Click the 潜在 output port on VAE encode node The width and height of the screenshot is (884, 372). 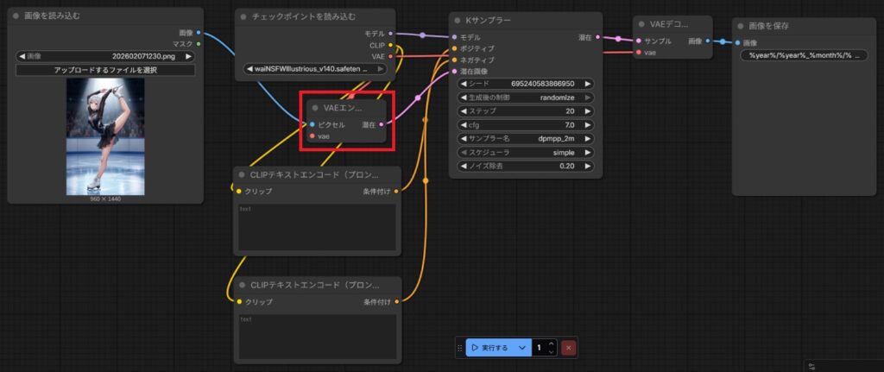(x=381, y=125)
